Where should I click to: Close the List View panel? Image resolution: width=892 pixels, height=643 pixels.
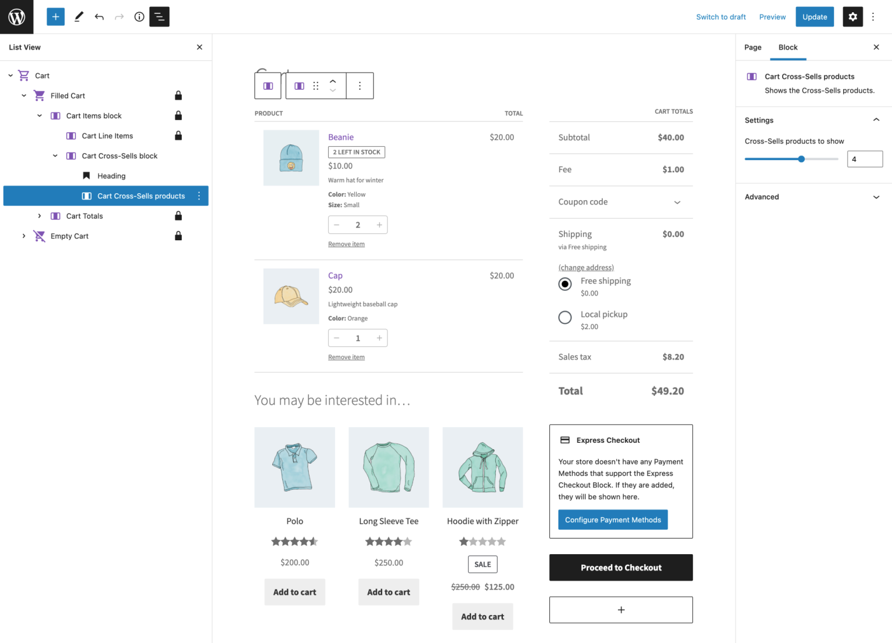pyautogui.click(x=199, y=47)
